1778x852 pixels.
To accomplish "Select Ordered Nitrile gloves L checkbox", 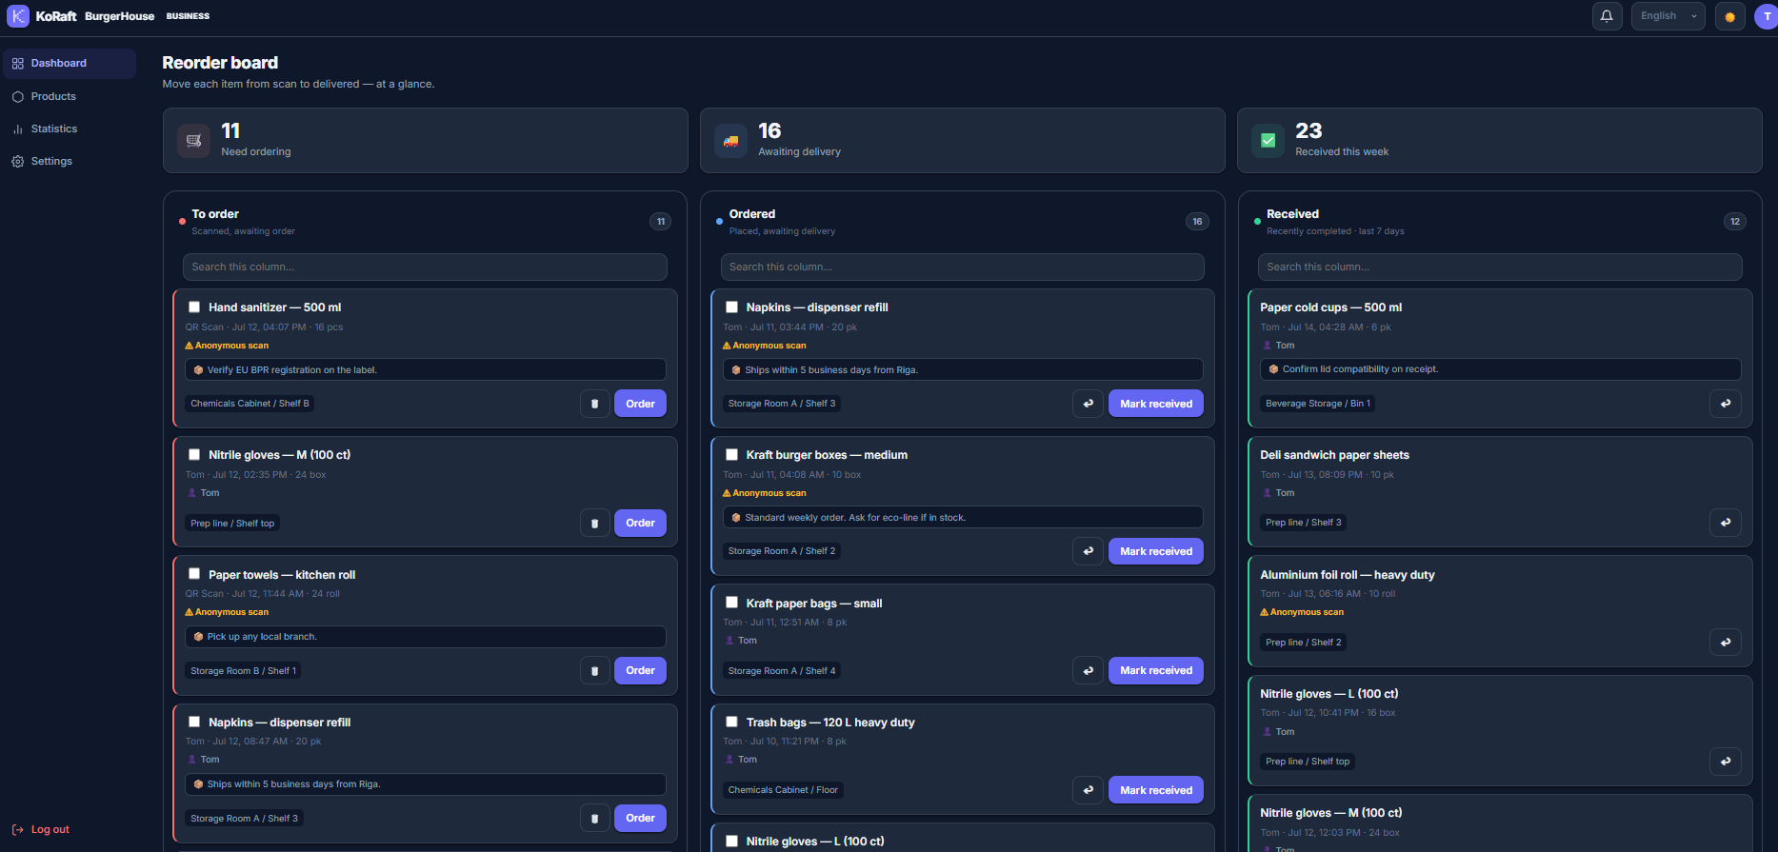I will tap(731, 842).
